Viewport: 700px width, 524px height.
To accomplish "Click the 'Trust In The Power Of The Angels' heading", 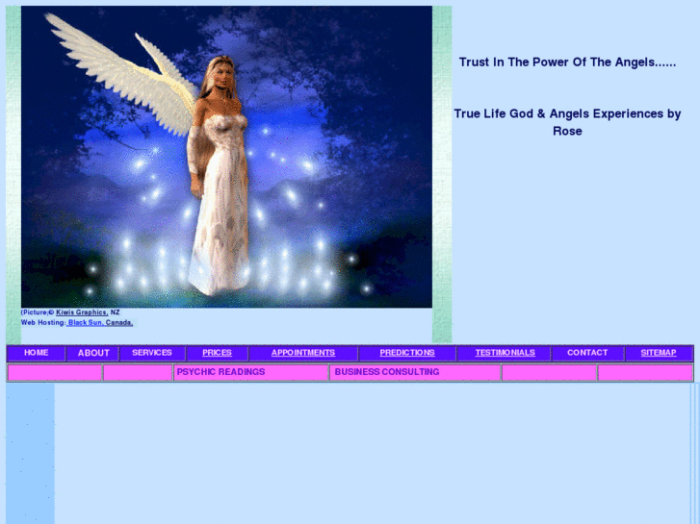I will (567, 62).
